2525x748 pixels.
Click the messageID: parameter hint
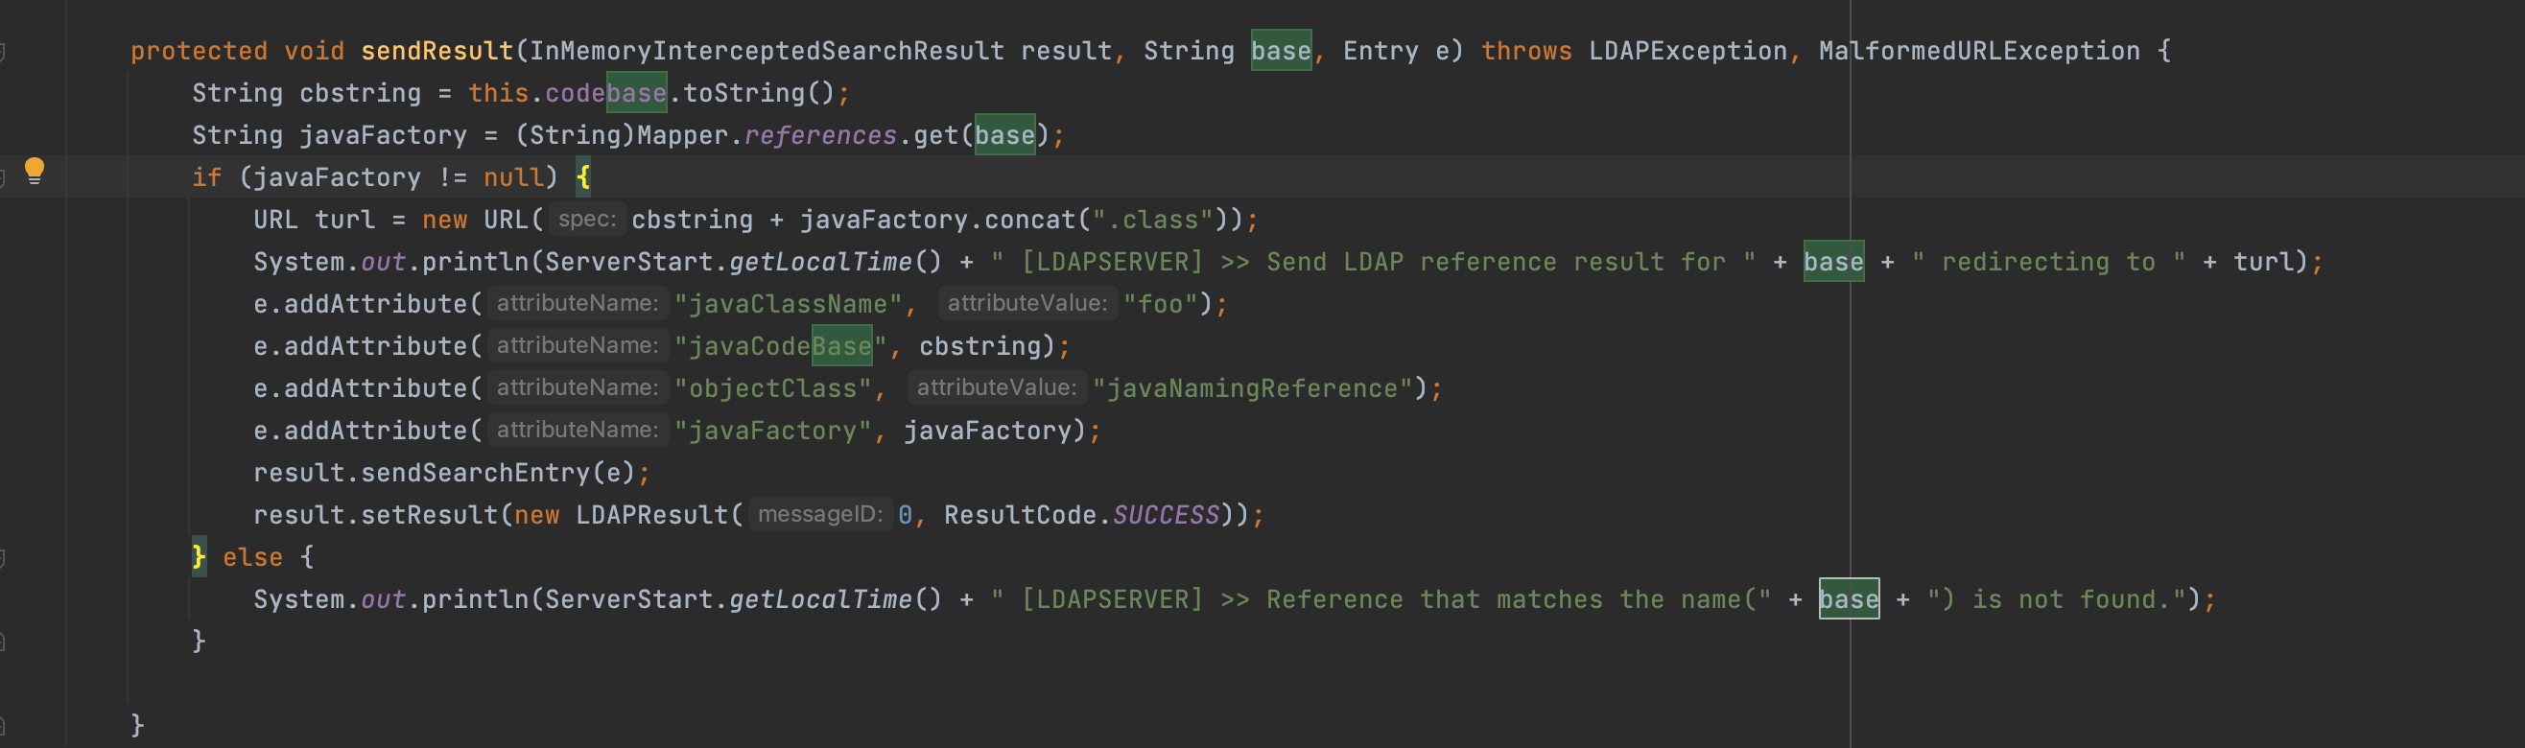point(820,514)
